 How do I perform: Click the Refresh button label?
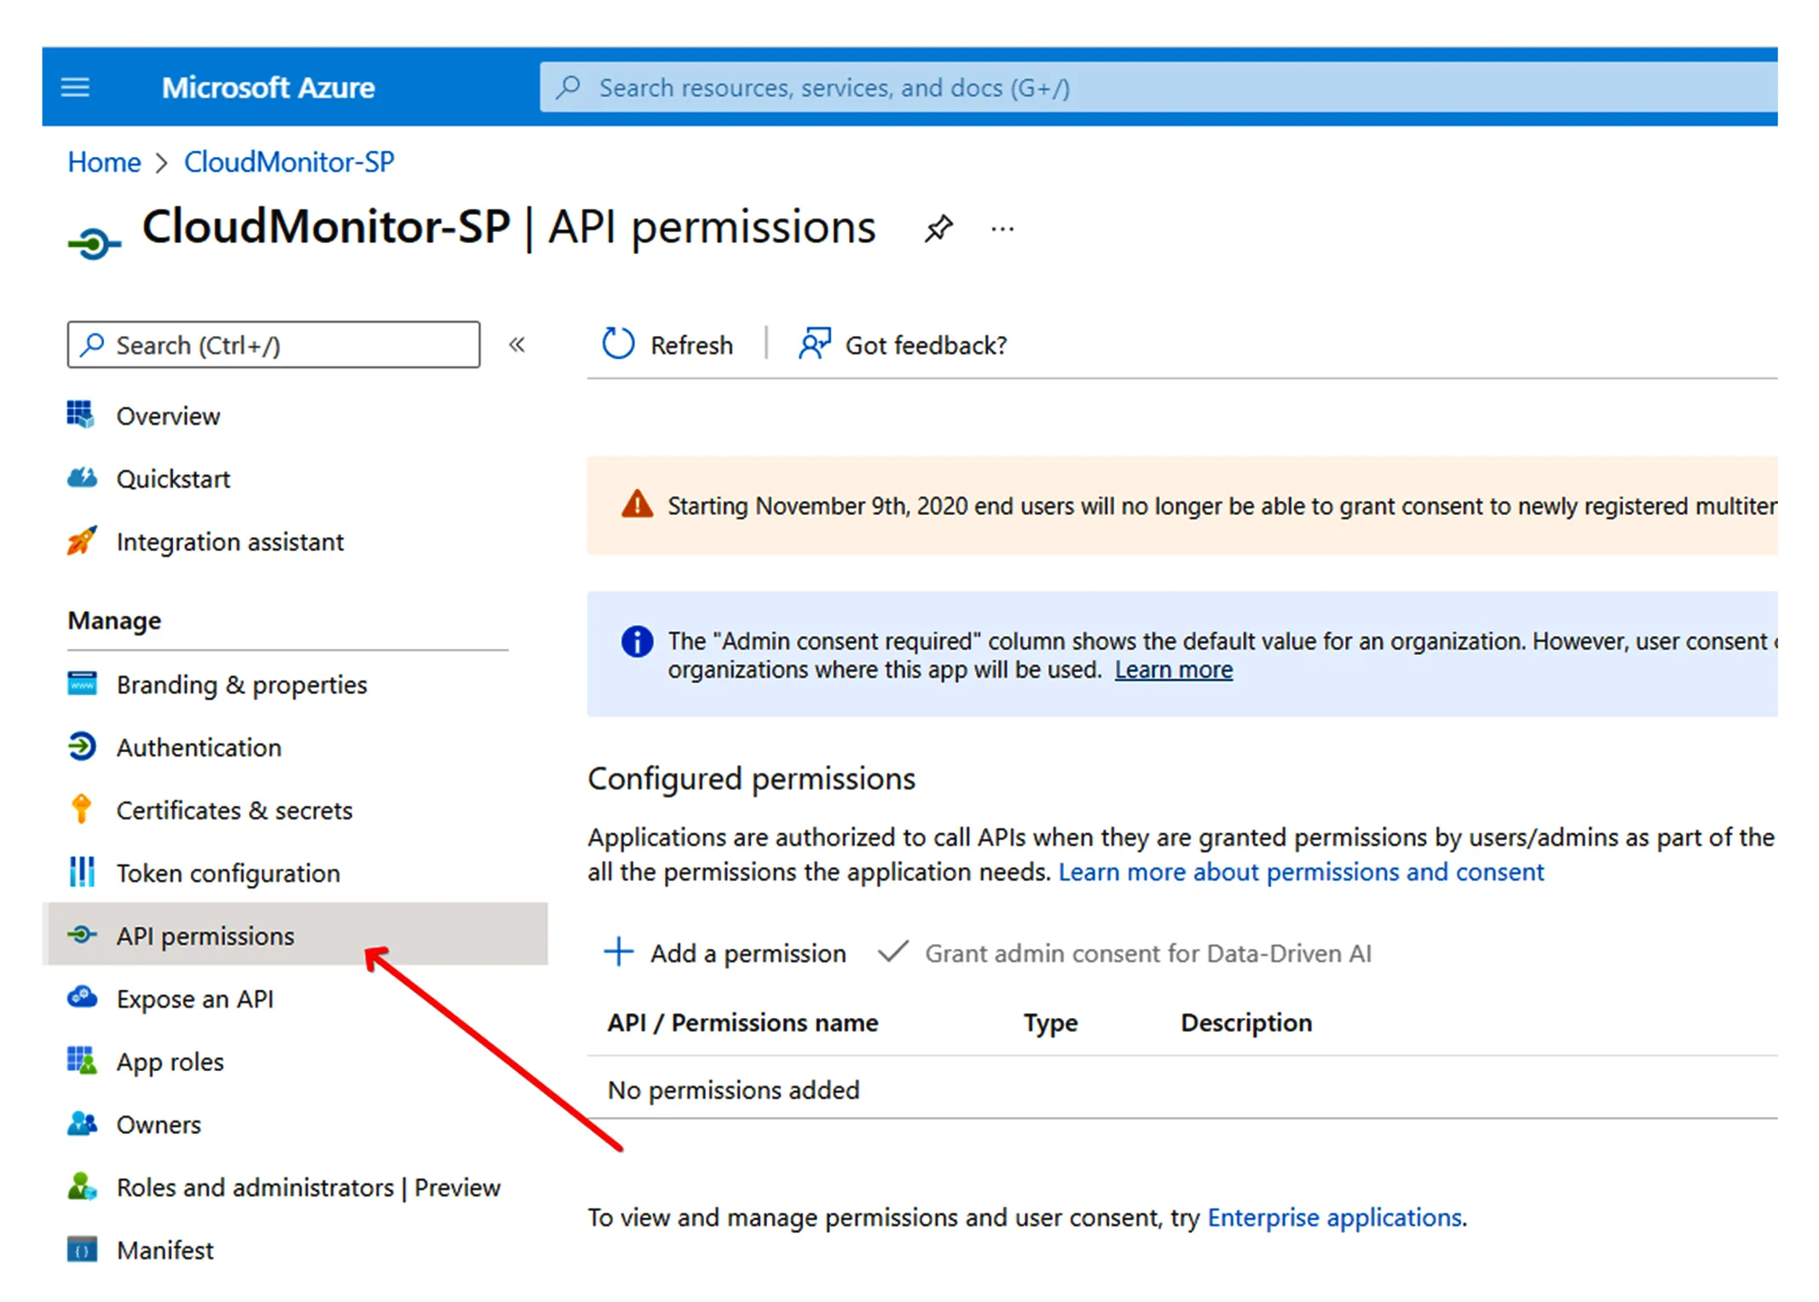pyautogui.click(x=691, y=345)
